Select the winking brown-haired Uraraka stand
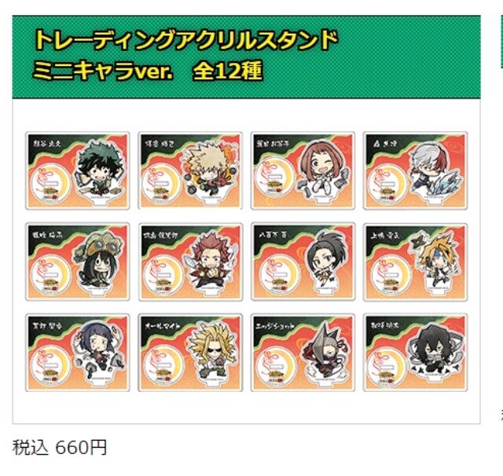Screen dimensions: 503x476 pos(303,170)
